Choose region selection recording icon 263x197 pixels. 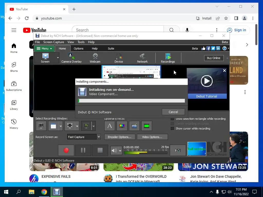click(70, 126)
